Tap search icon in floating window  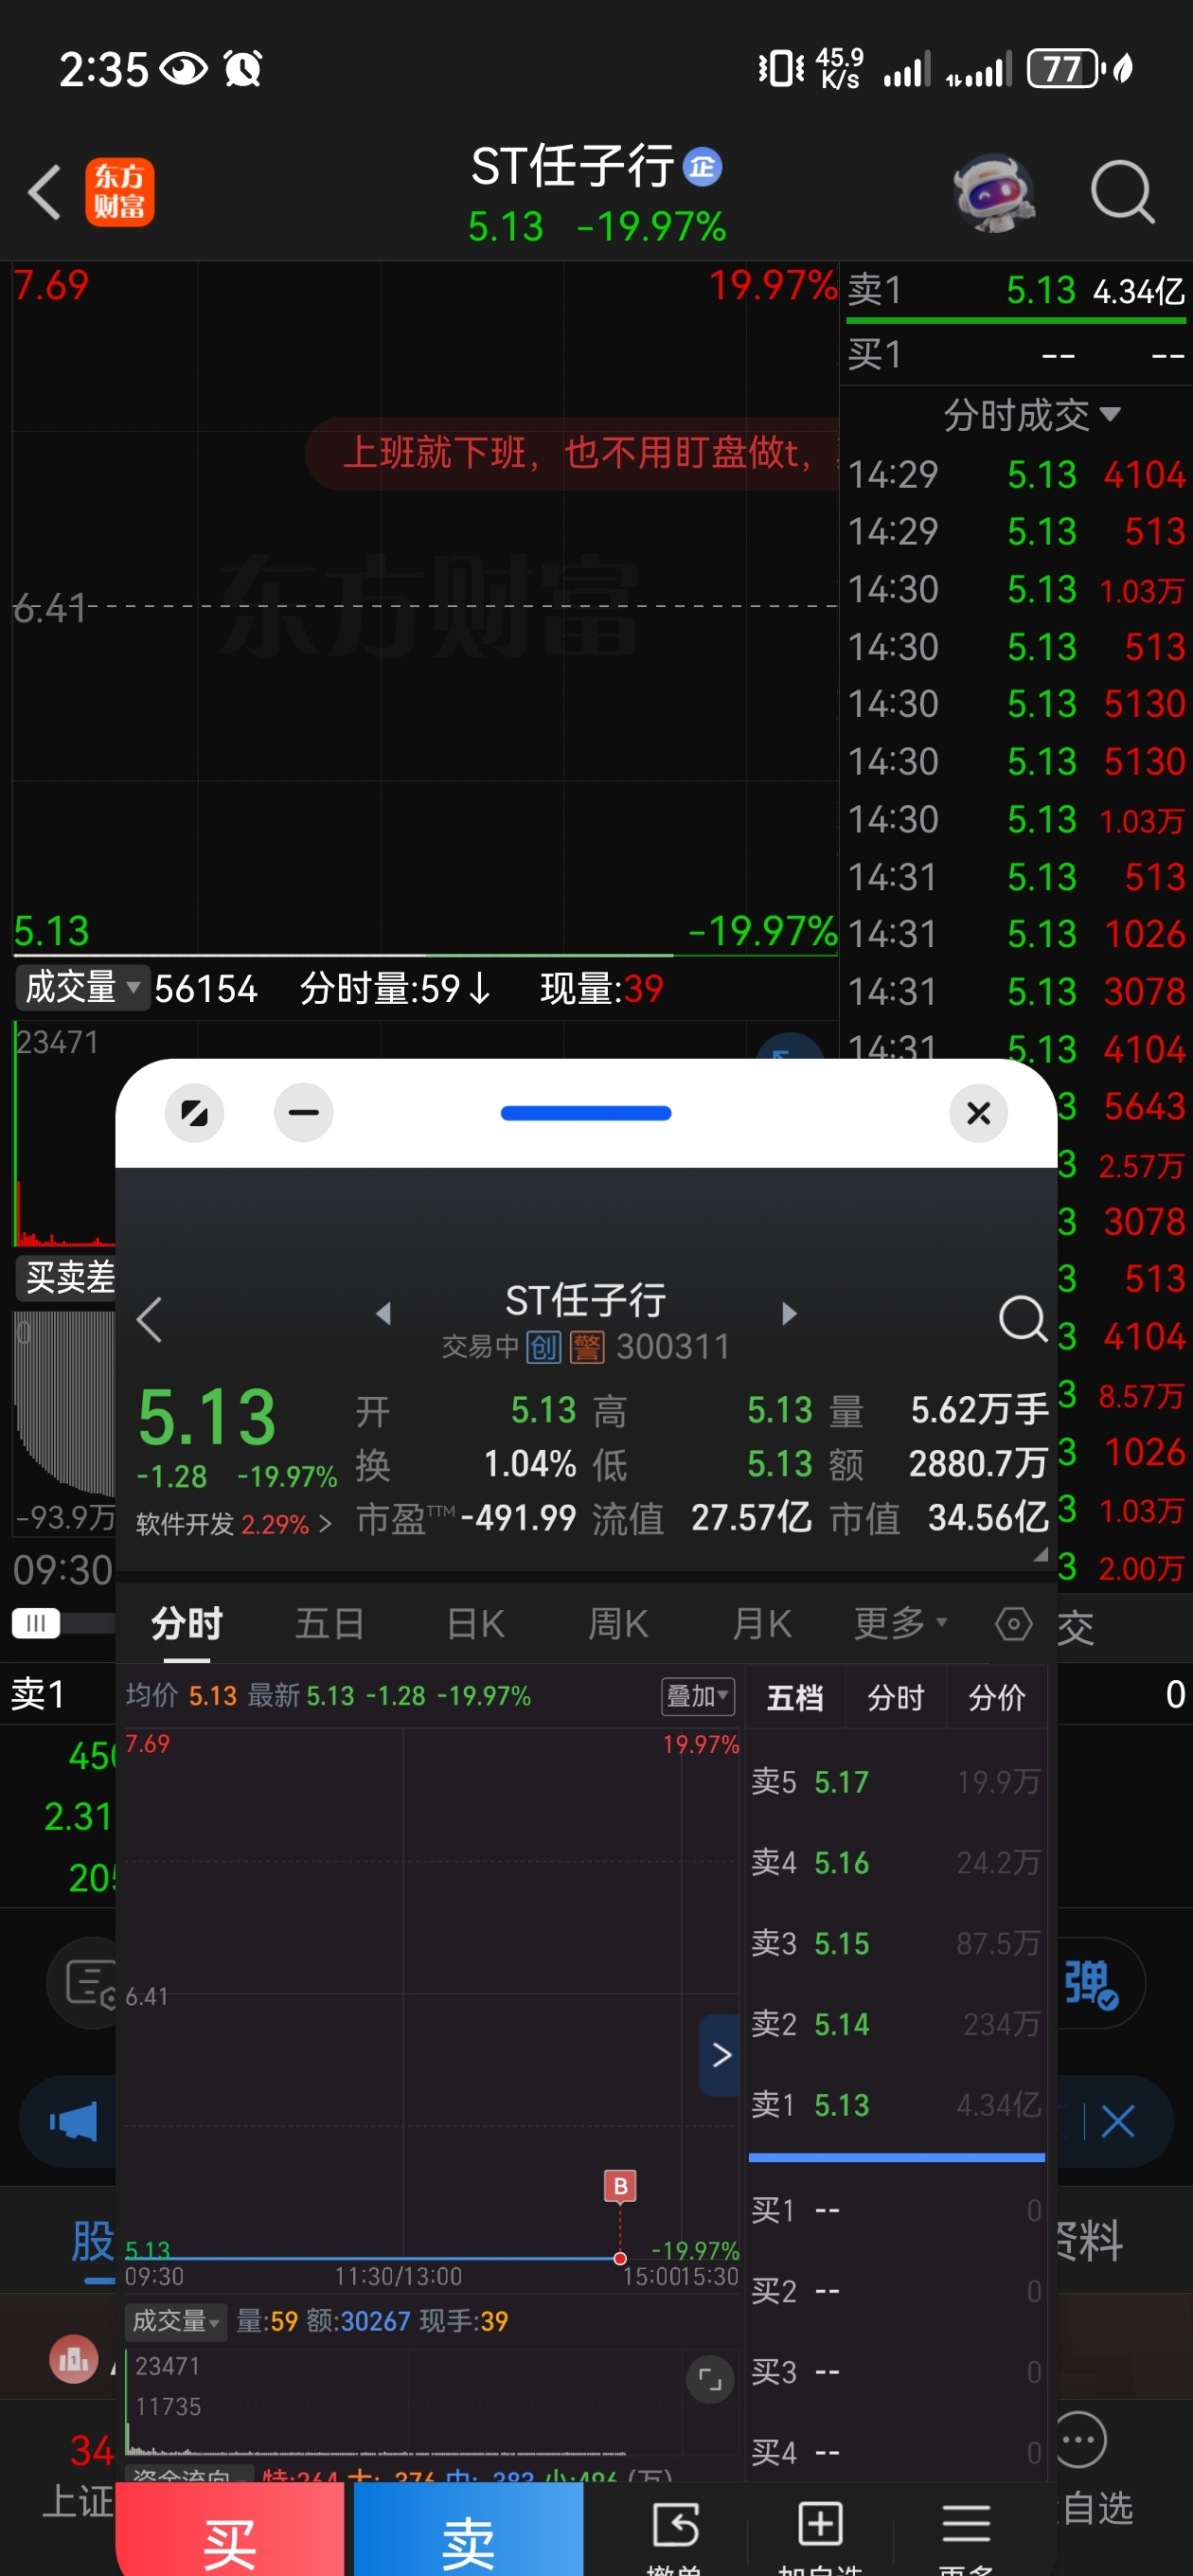coord(1022,1319)
